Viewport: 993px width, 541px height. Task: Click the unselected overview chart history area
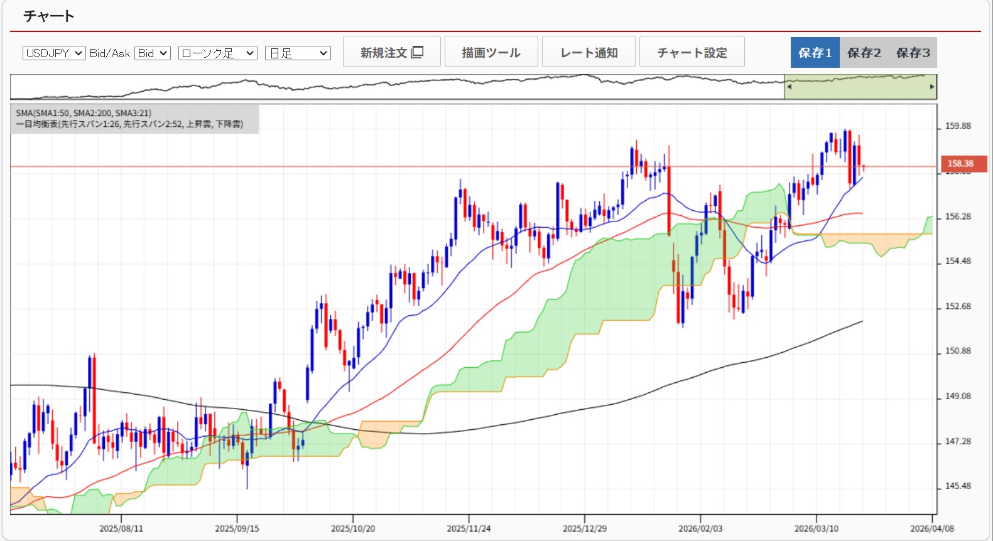click(396, 88)
